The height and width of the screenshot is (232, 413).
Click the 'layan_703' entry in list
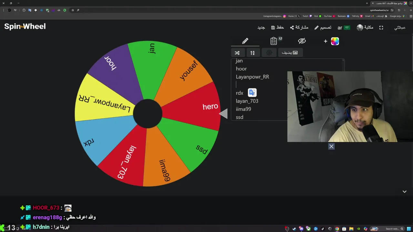click(247, 101)
